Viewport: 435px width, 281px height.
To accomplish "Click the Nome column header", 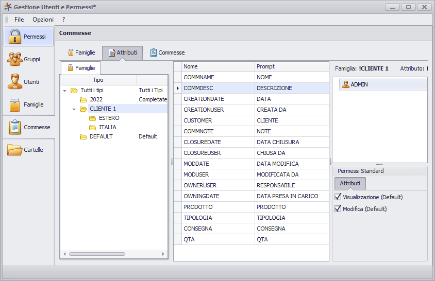I will pos(218,66).
